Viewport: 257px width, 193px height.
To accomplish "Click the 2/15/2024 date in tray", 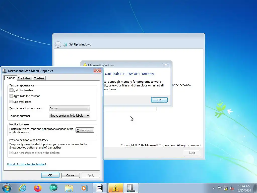I will (244, 190).
